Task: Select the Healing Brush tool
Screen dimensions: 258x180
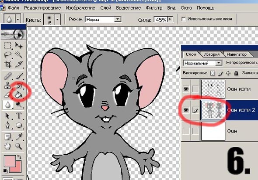Action: click(x=7, y=76)
